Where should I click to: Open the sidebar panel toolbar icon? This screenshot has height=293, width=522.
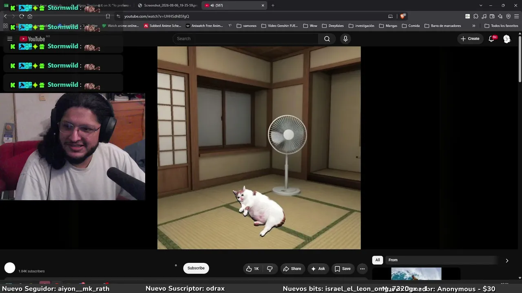[467, 16]
